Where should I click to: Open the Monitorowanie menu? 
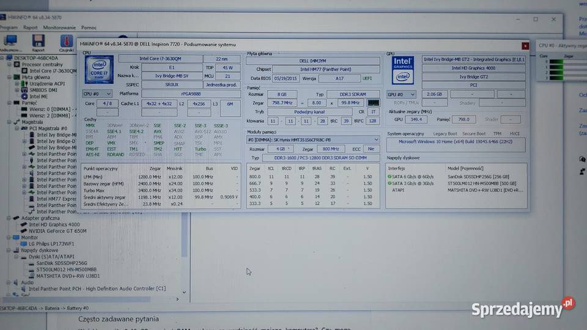tap(59, 28)
